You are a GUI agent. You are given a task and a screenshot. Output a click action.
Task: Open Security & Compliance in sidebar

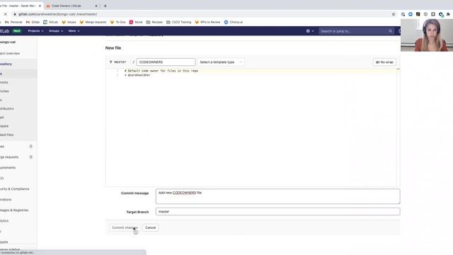(x=14, y=189)
